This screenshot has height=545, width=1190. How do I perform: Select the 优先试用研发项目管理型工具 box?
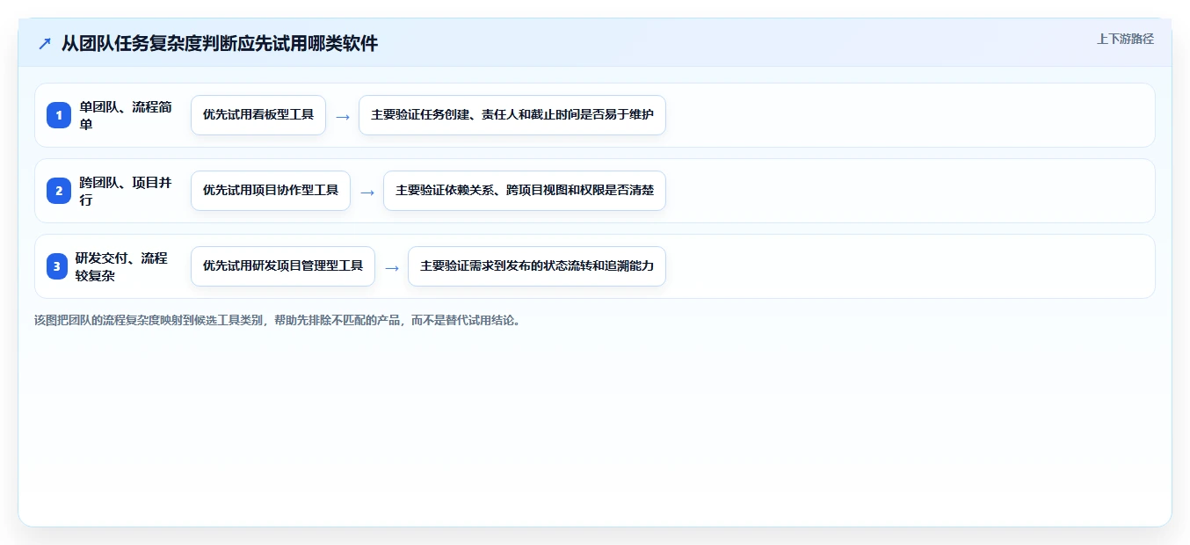pyautogui.click(x=283, y=266)
